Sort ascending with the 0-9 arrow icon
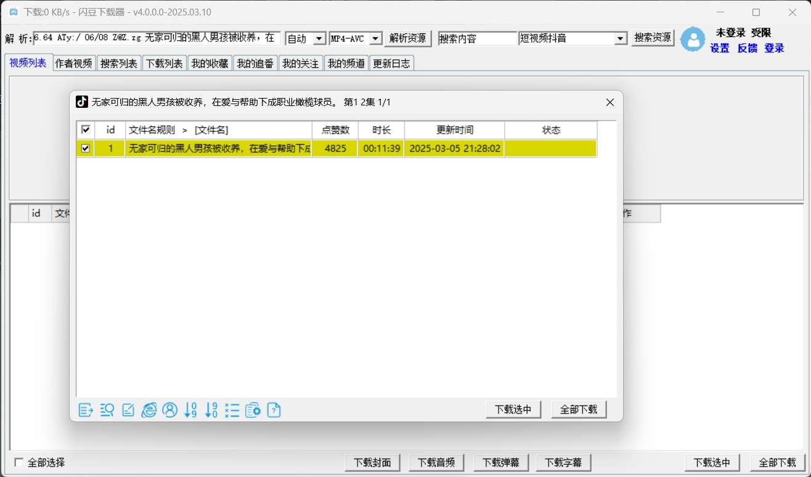 click(190, 410)
